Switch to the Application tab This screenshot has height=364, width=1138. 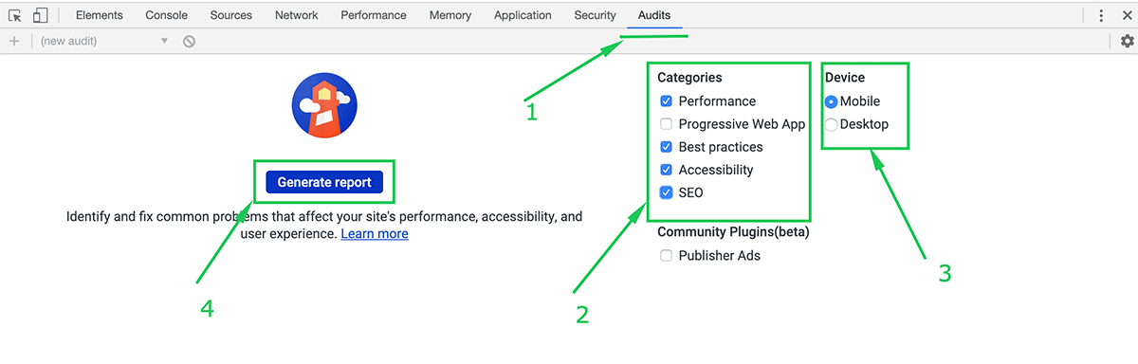point(523,15)
